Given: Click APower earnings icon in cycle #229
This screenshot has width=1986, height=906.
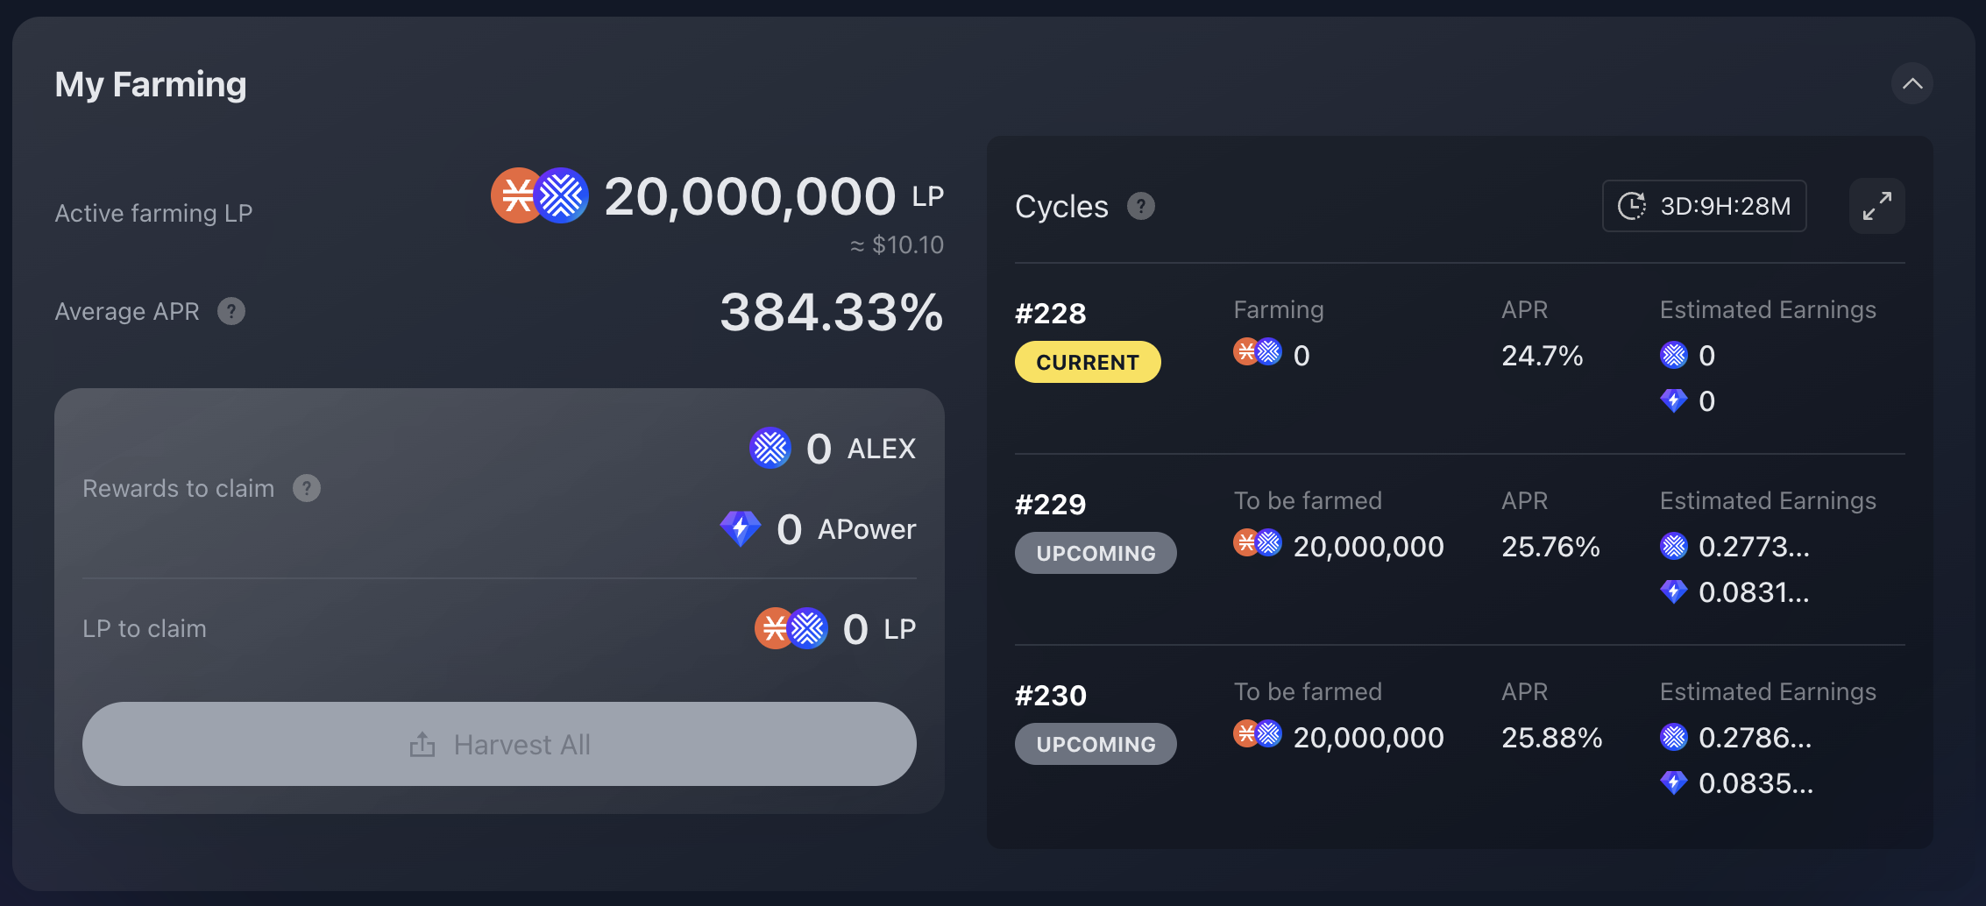Looking at the screenshot, I should [1673, 592].
